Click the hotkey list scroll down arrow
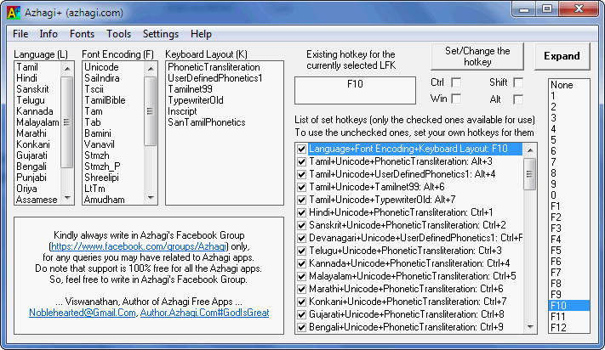This screenshot has width=605, height=350. point(530,327)
